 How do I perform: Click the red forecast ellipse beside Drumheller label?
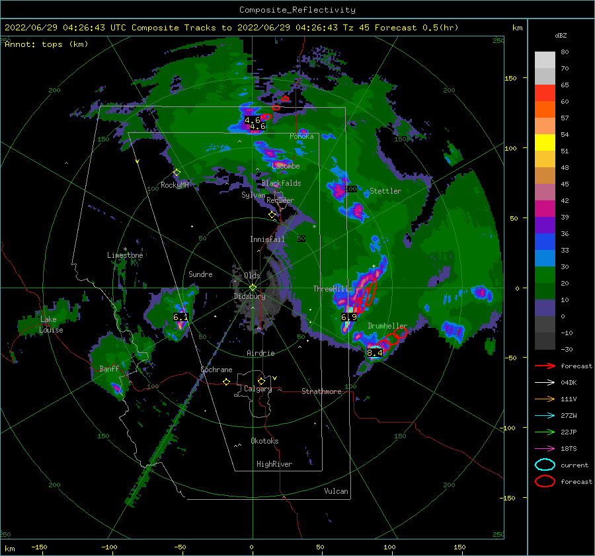[401, 333]
